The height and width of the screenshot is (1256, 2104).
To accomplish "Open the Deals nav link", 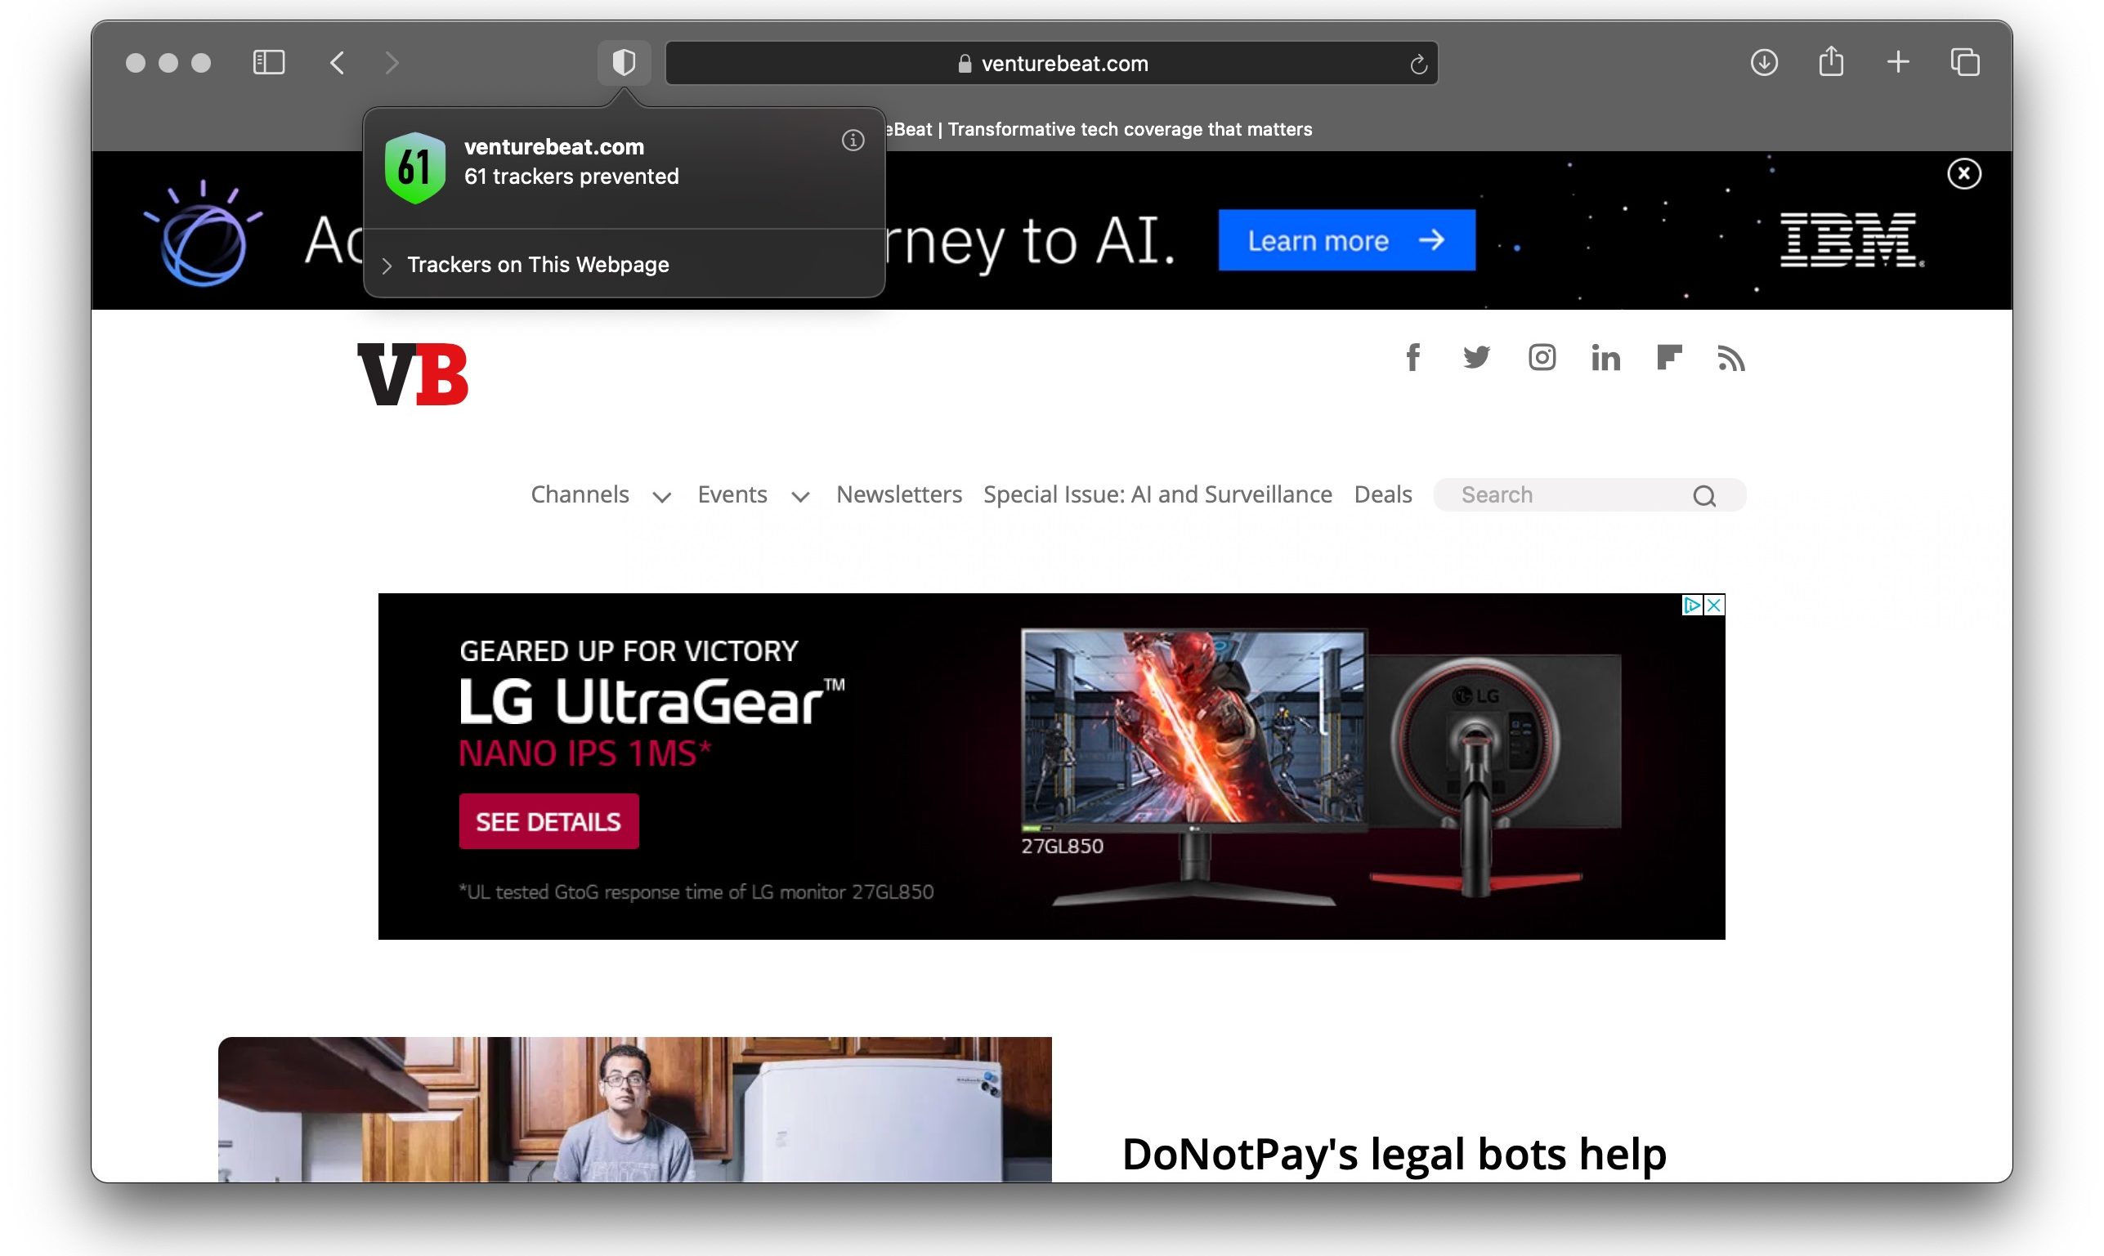I will pos(1383,494).
